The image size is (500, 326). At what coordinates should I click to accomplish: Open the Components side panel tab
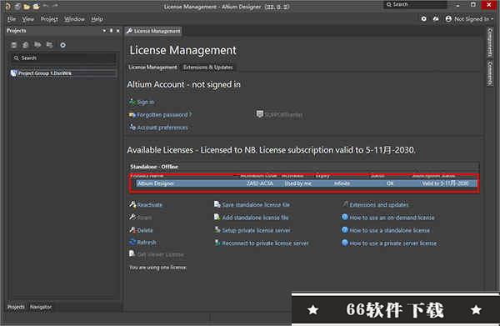click(491, 43)
